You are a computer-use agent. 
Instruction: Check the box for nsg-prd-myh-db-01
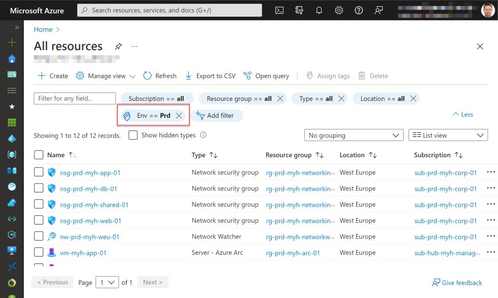click(39, 188)
